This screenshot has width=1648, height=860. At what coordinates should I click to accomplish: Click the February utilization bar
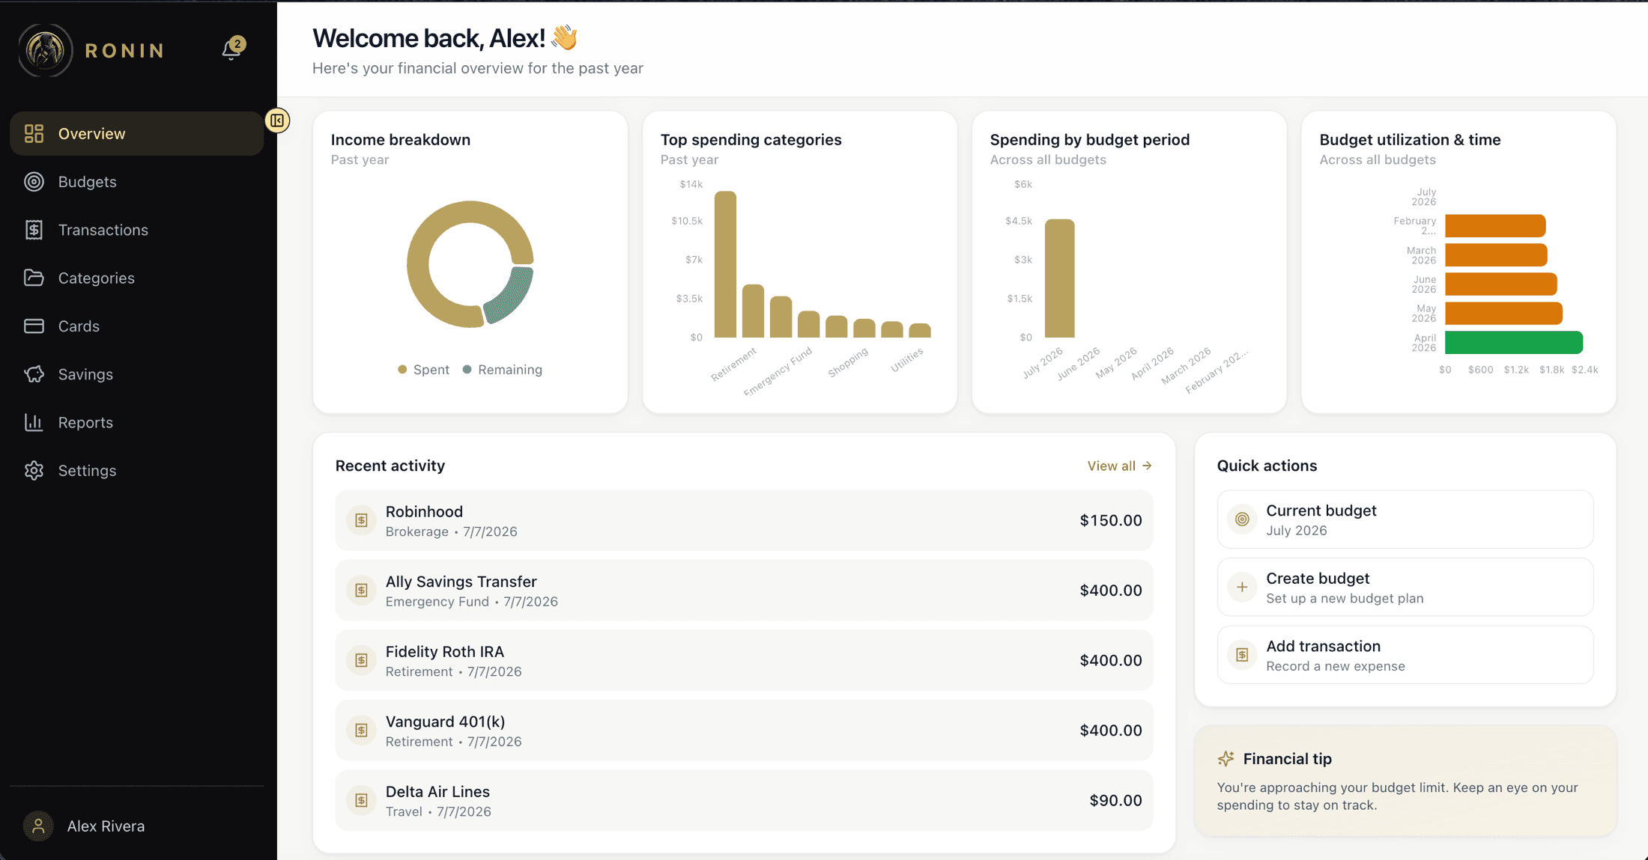tap(1495, 225)
